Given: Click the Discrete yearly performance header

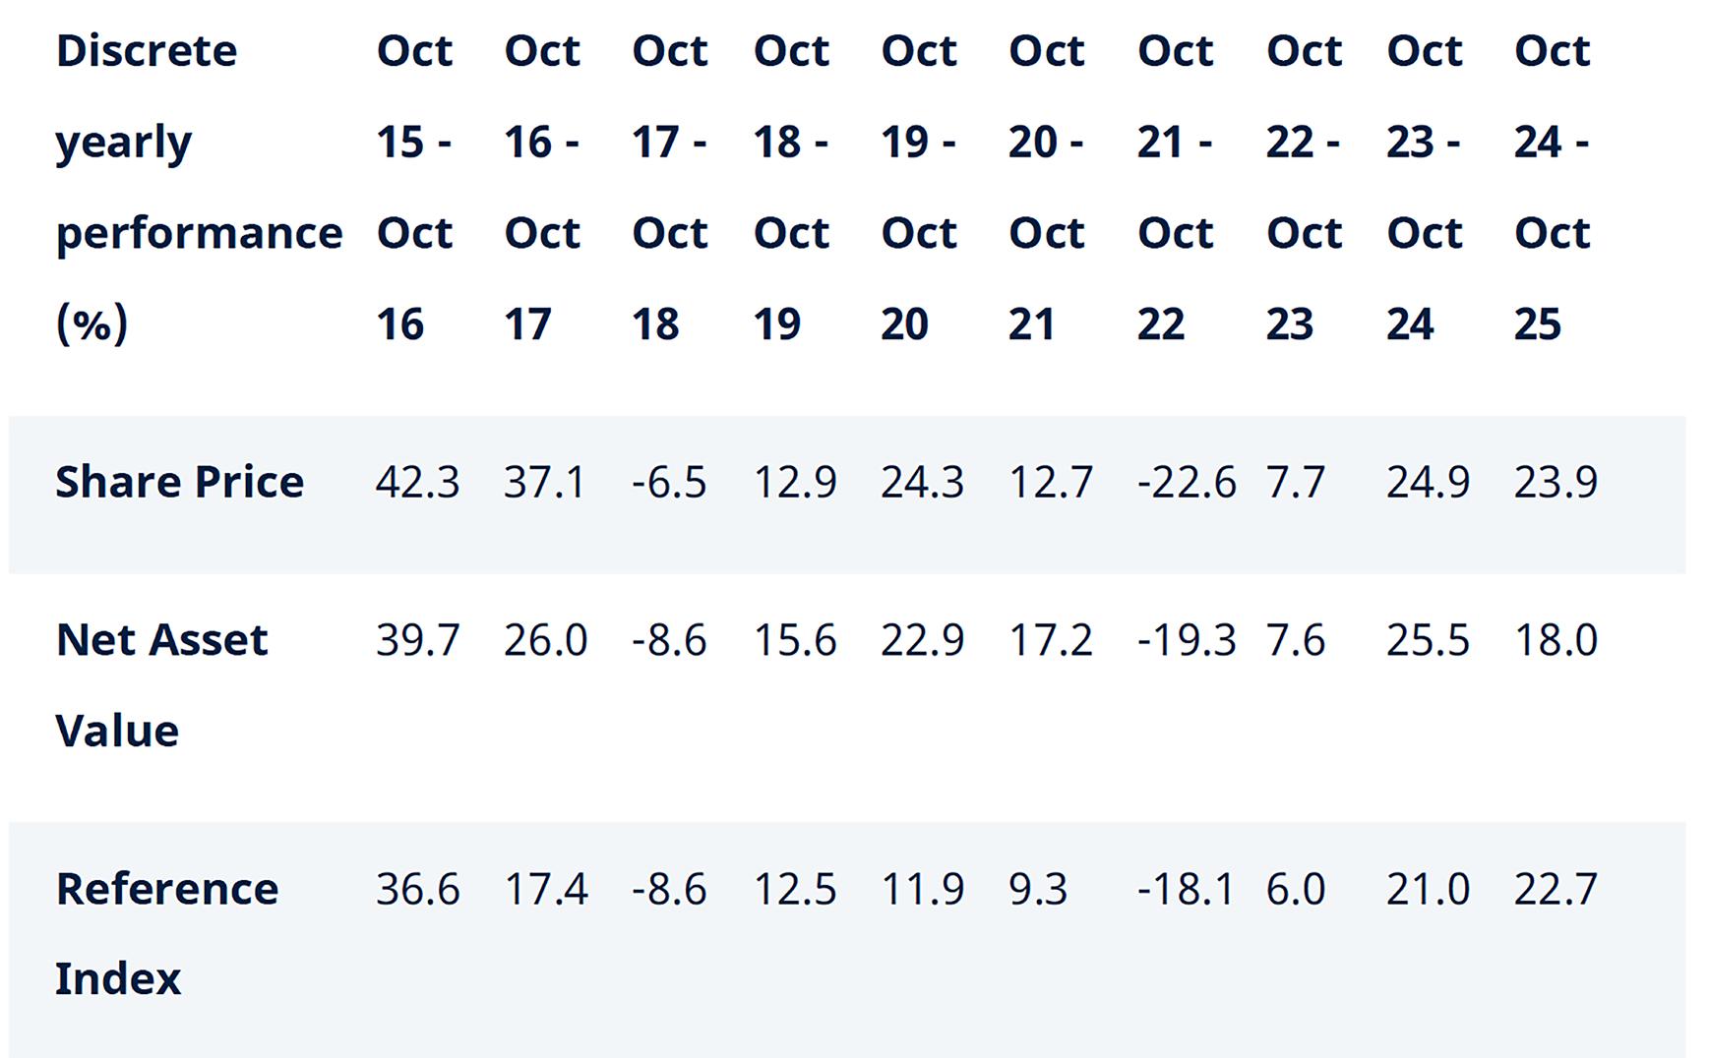Looking at the screenshot, I should (199, 187).
